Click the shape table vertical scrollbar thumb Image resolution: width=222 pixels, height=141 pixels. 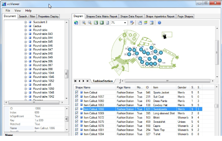click(216, 106)
